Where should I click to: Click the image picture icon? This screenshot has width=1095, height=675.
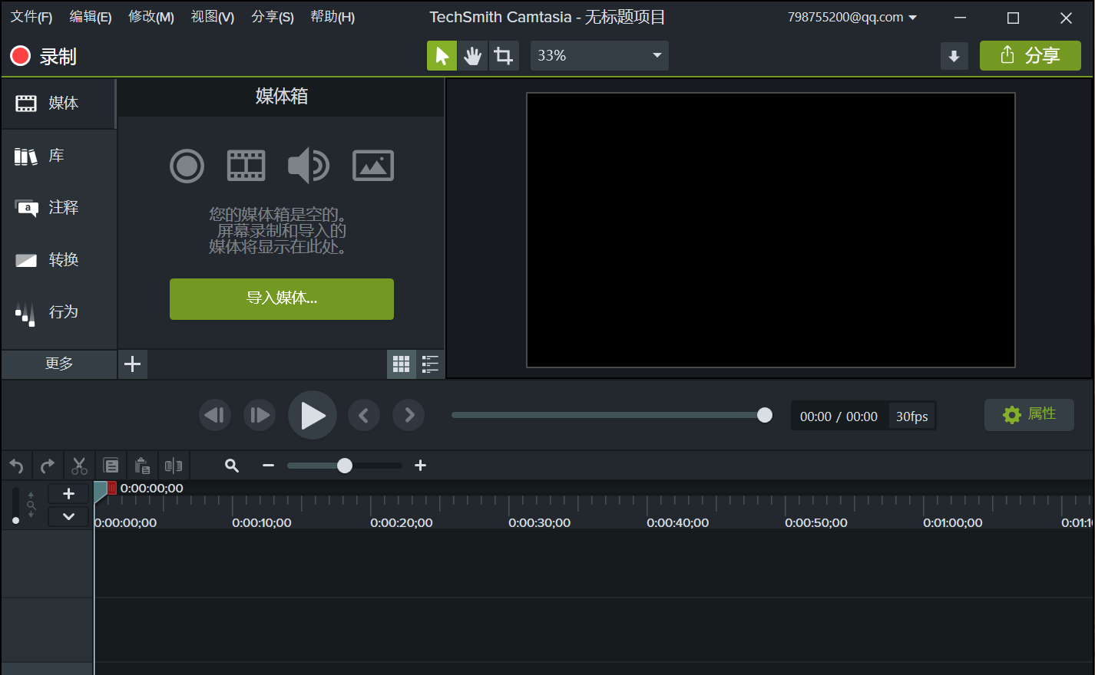[x=373, y=166]
